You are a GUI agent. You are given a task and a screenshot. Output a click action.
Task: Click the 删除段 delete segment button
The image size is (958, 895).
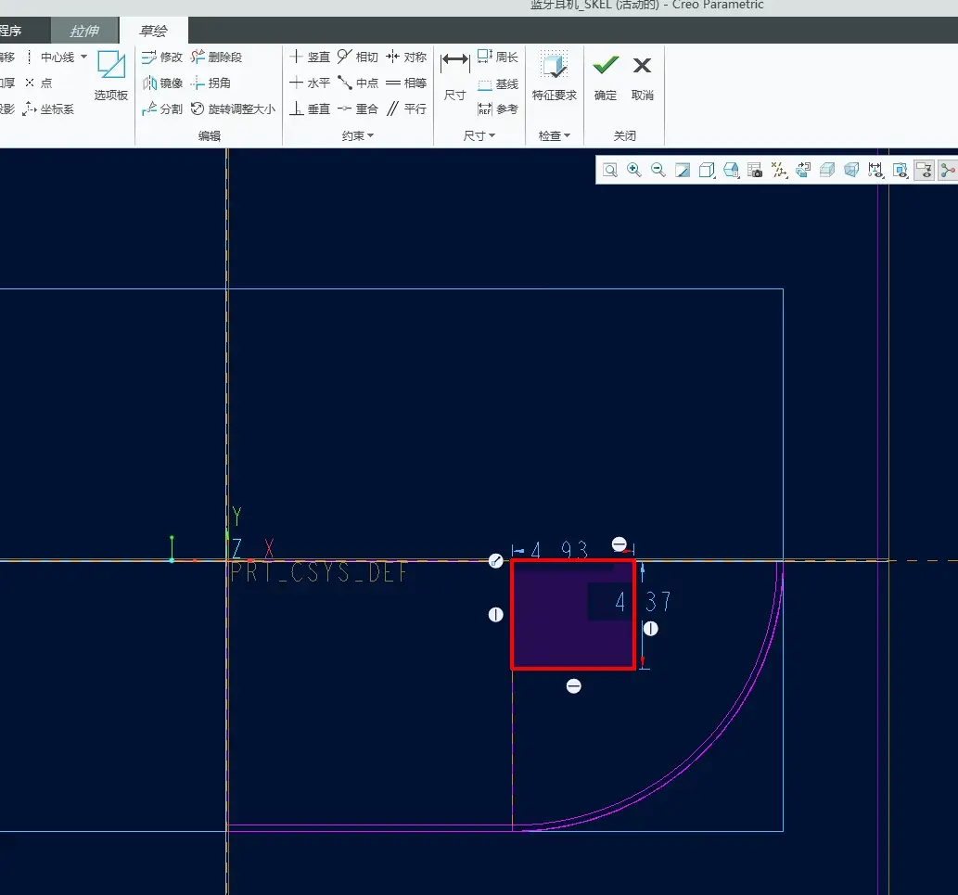(x=216, y=57)
